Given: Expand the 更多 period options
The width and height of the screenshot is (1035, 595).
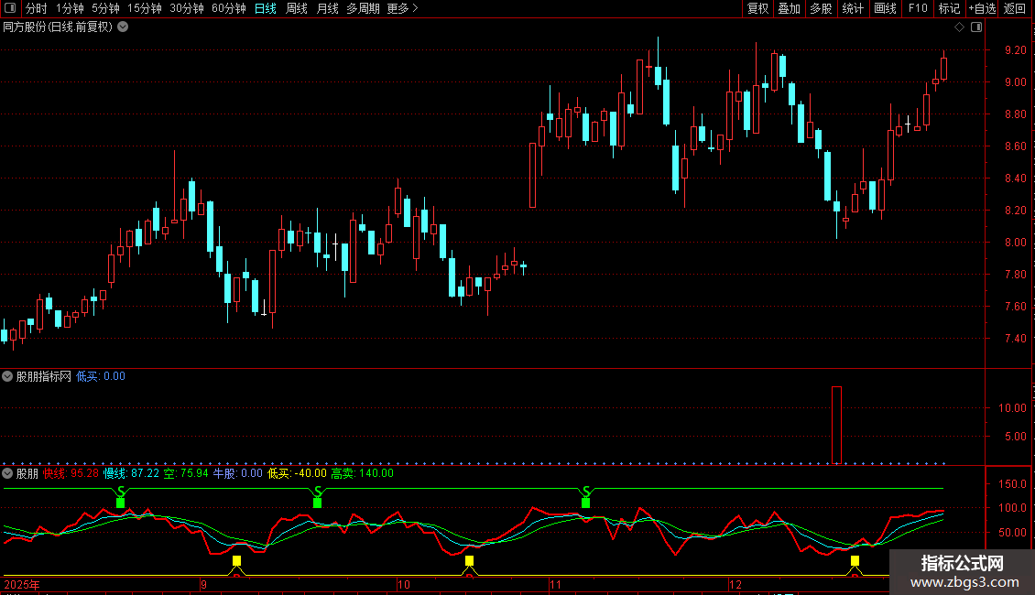Looking at the screenshot, I should coord(403,8).
